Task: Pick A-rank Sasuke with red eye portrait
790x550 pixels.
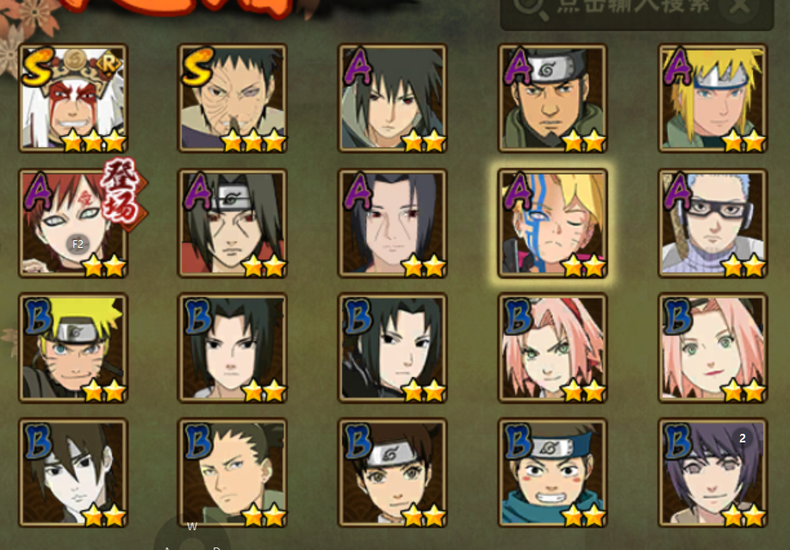Action: coord(393,98)
